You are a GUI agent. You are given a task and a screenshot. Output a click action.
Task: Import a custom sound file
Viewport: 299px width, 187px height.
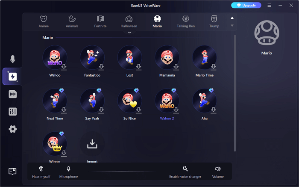[x=92, y=144]
